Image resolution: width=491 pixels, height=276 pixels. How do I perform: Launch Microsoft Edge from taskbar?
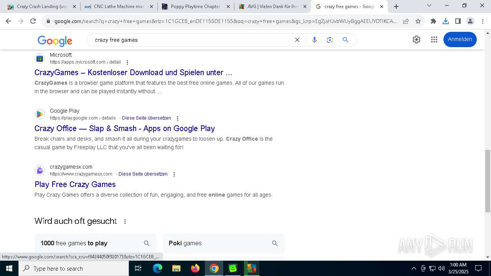[158, 268]
